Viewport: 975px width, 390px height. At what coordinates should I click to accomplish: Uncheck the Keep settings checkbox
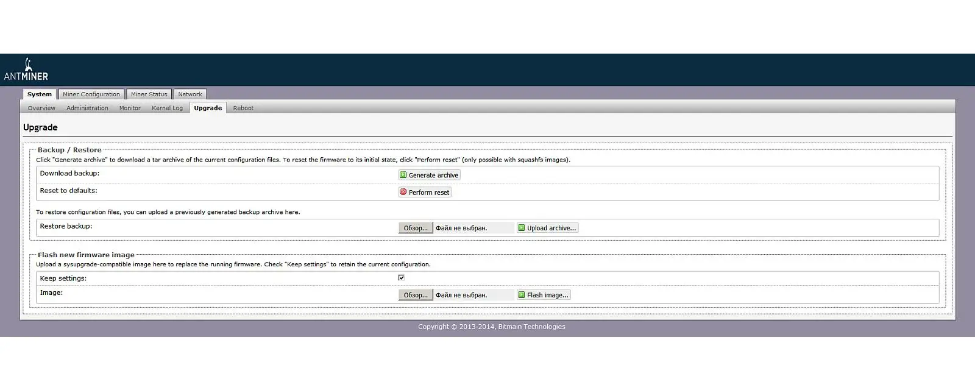tap(401, 278)
